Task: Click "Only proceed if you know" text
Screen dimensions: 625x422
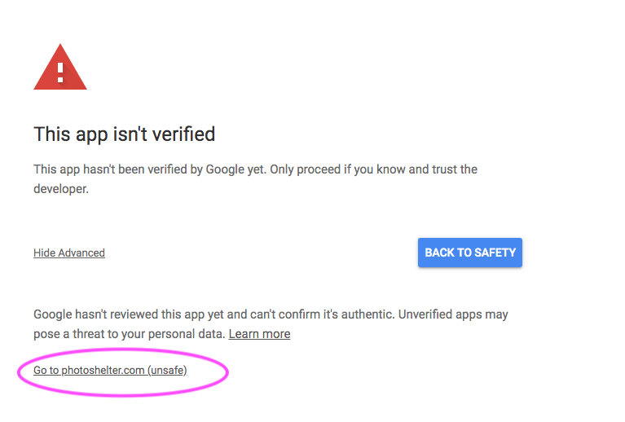Action: [337, 169]
